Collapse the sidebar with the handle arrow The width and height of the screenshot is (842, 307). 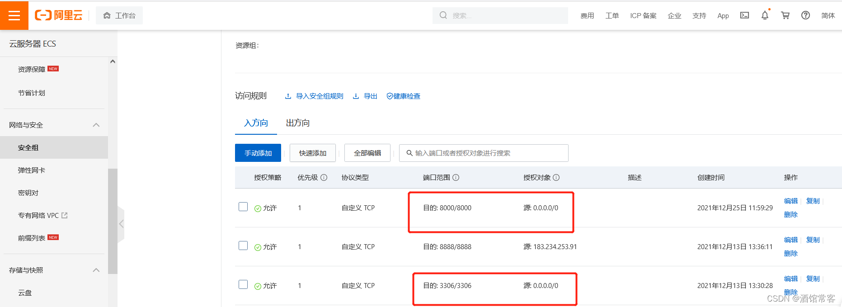click(121, 224)
